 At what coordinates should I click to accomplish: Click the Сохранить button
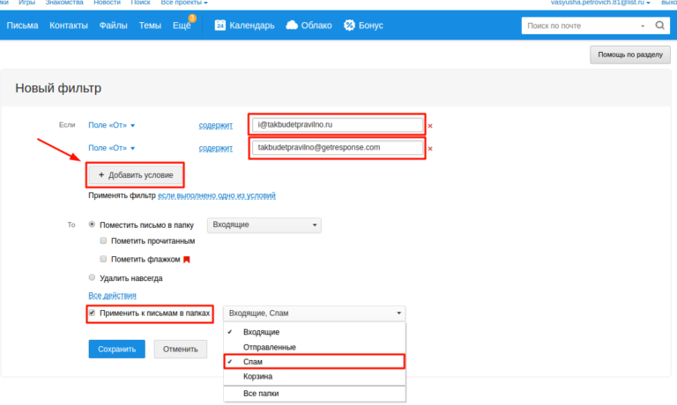116,349
